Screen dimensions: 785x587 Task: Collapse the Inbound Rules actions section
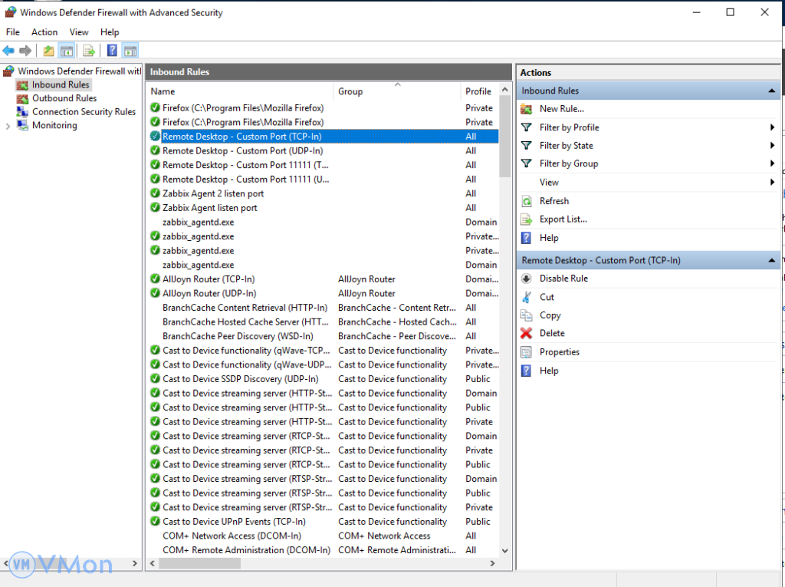[772, 91]
